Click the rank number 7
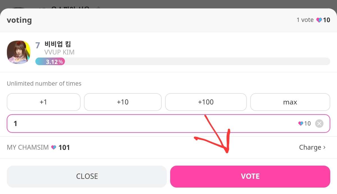Viewport: 337px width, 194px height. (38, 45)
